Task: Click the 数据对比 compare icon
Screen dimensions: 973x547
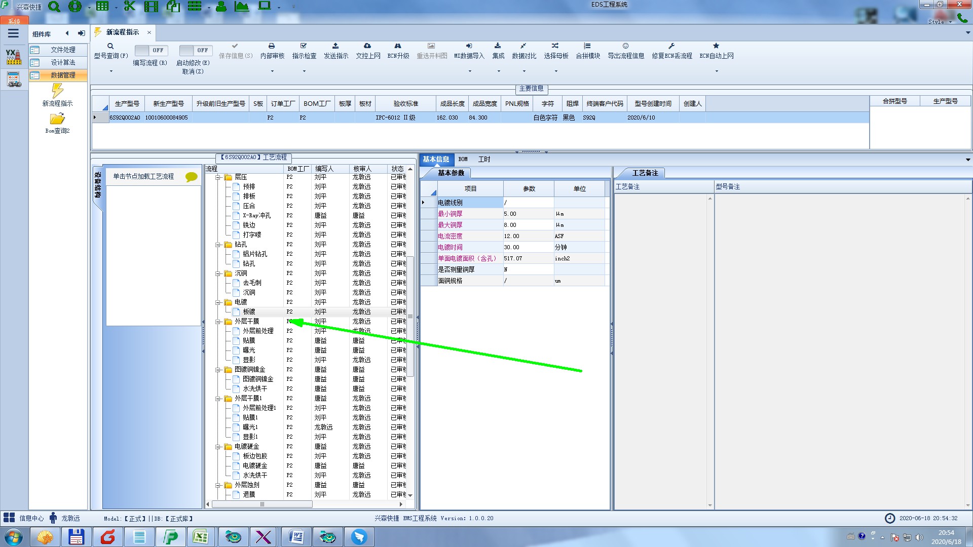Action: coord(523,46)
